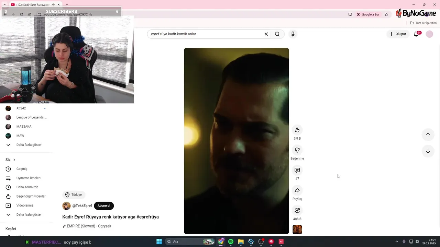Expand Daha fazla göster under subscriptions
The width and height of the screenshot is (440, 247).
pos(26,145)
